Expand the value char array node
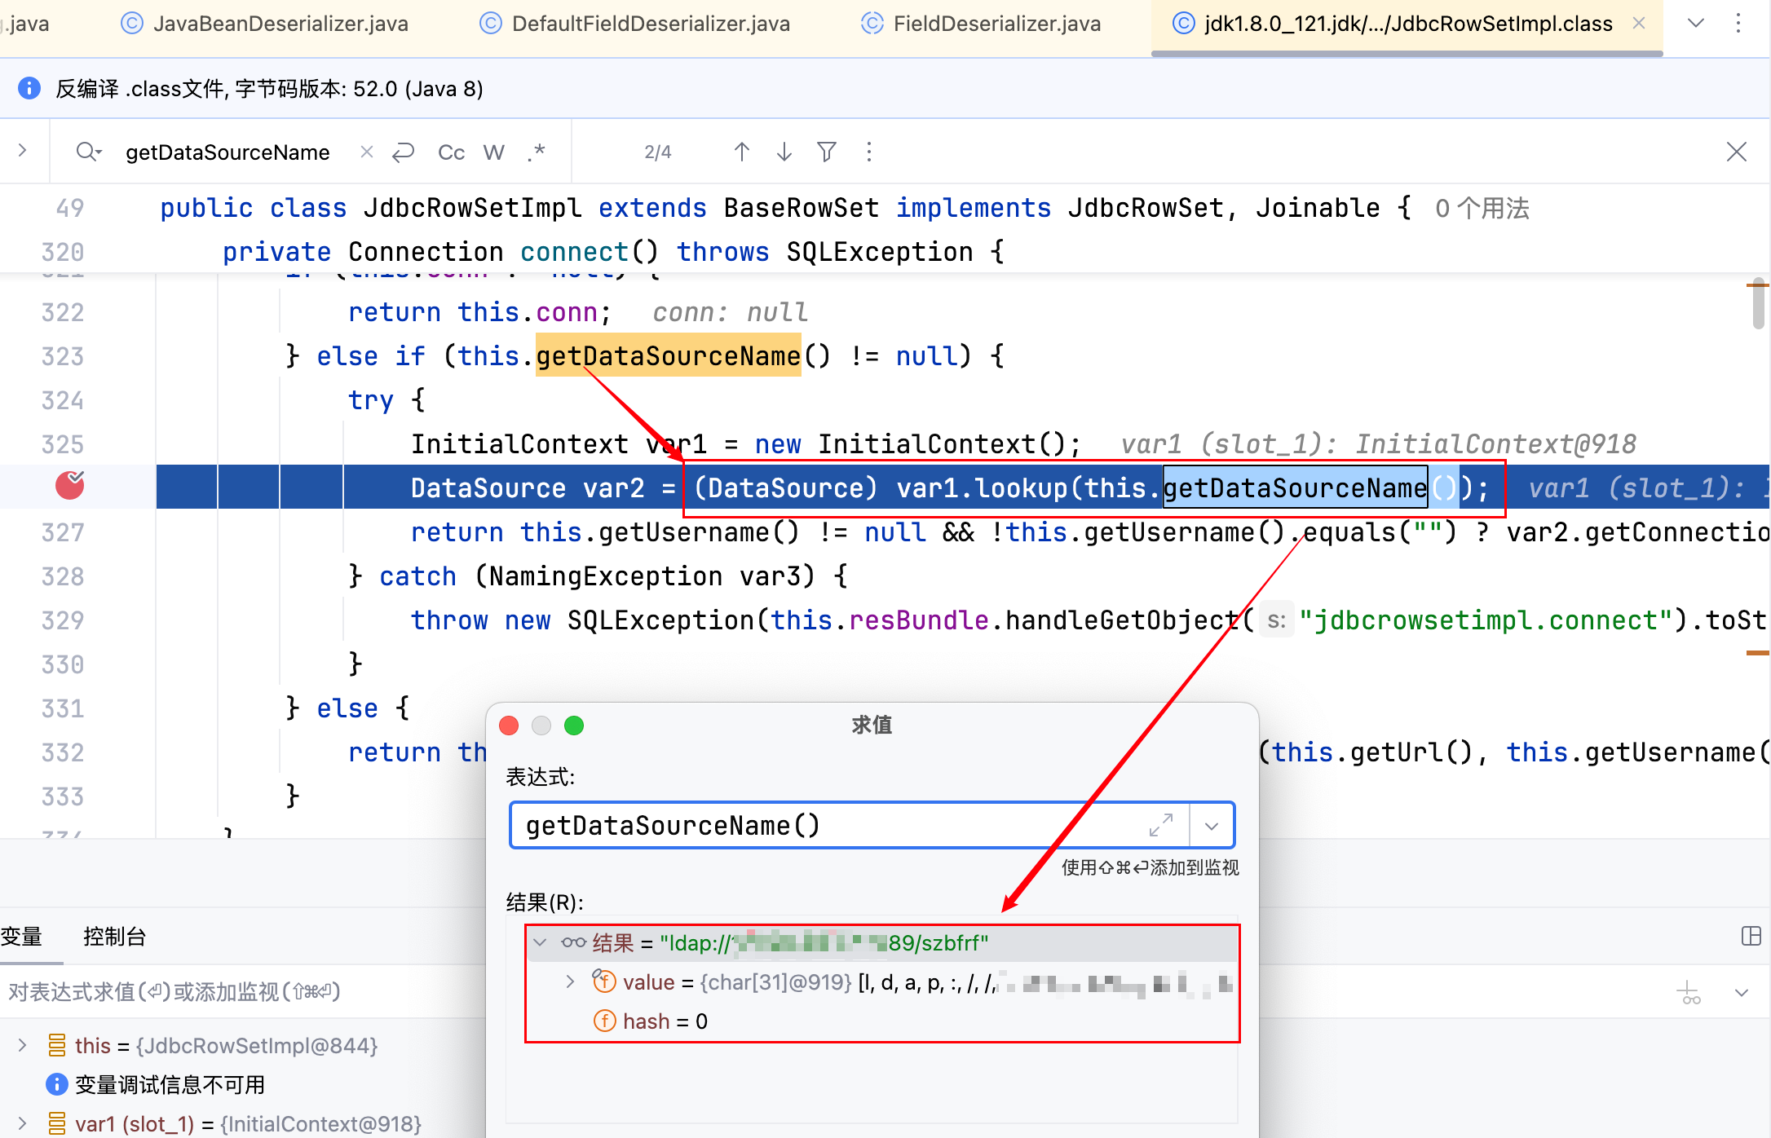Screen dimensions: 1771x1138 click(x=570, y=982)
